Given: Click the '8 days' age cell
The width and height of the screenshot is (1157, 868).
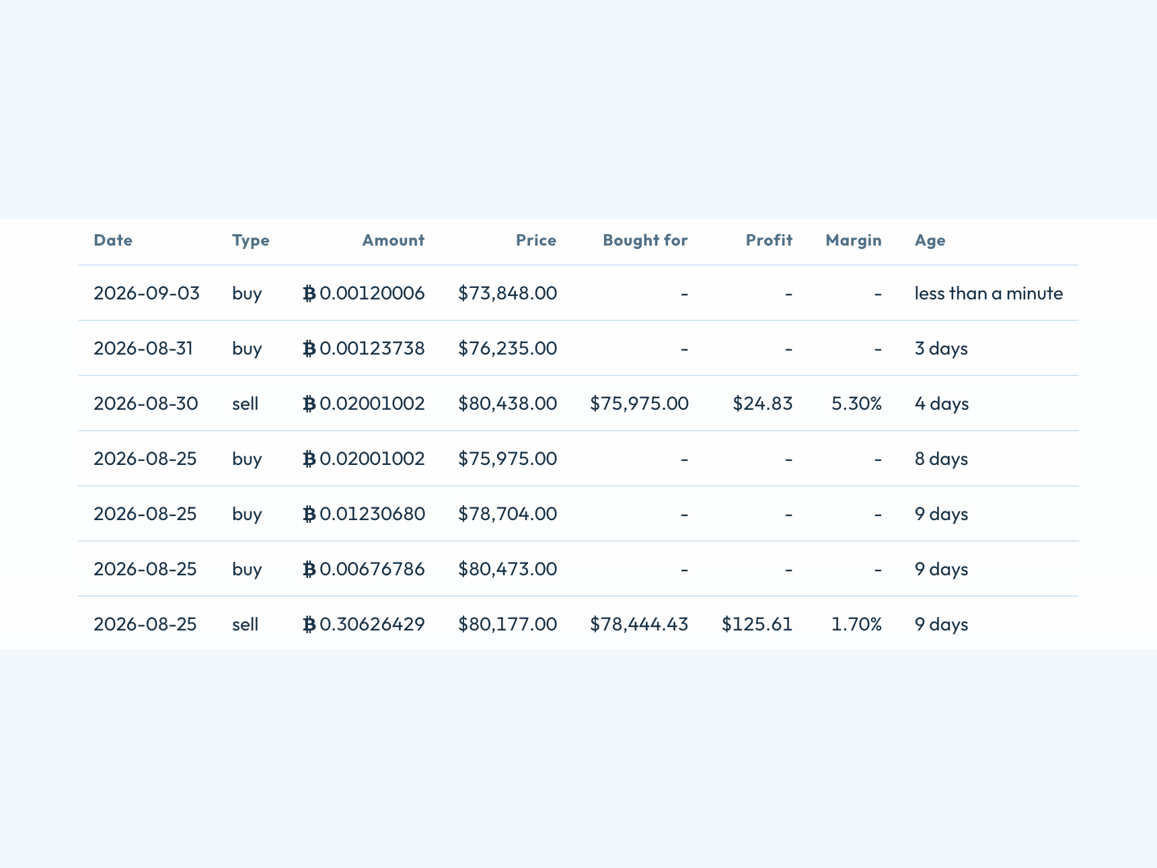Looking at the screenshot, I should click(941, 459).
